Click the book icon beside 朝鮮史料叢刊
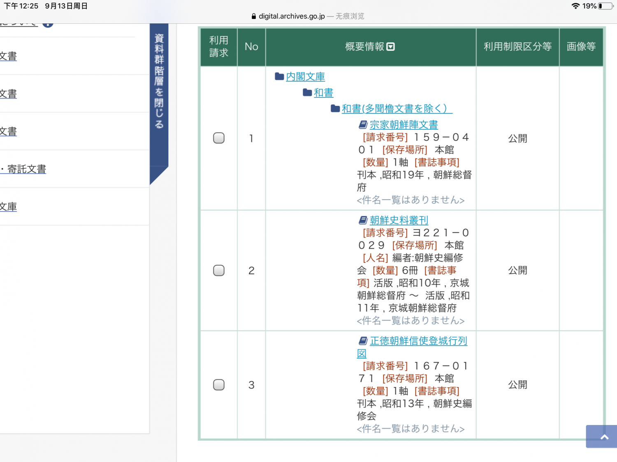Viewport: 617px width, 462px height. tap(363, 221)
